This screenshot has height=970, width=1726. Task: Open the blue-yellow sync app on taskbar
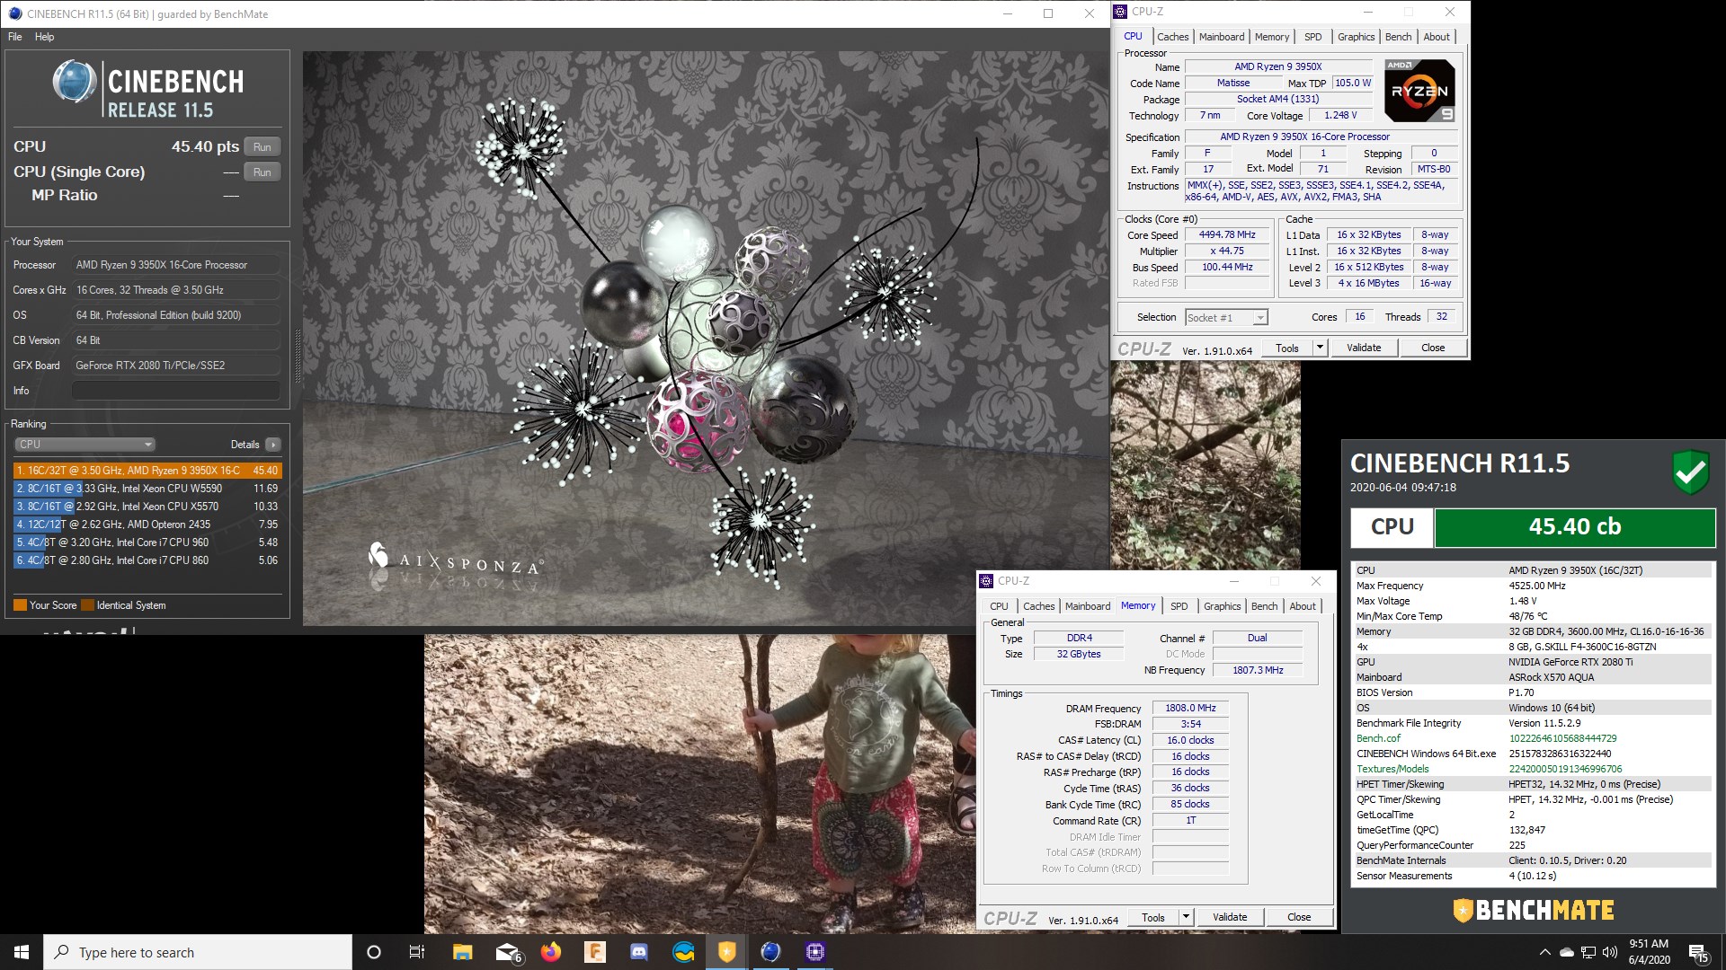point(683,952)
